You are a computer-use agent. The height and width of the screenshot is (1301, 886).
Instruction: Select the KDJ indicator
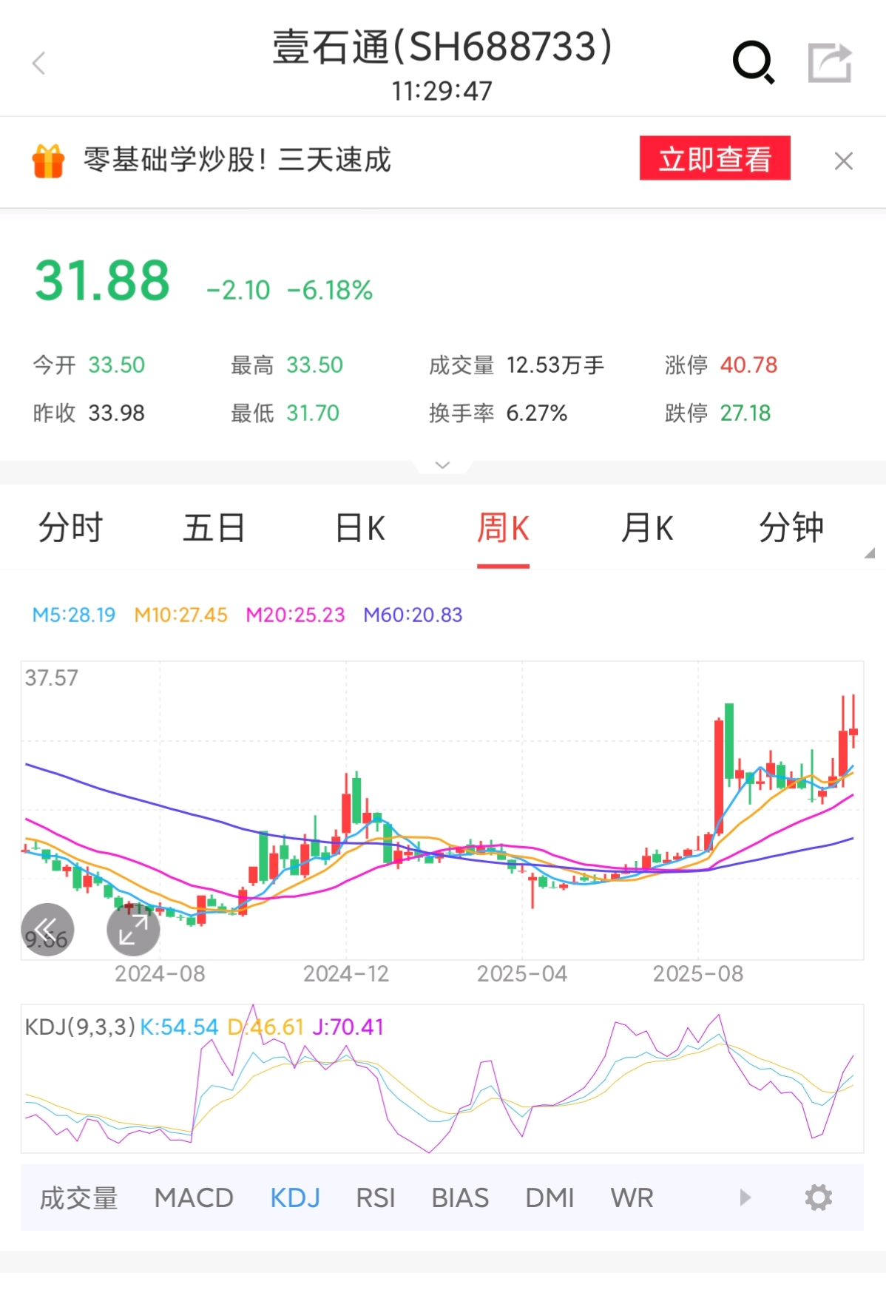point(295,1198)
